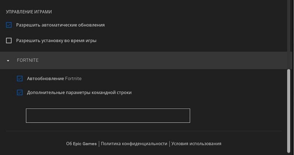Disable 'Дополнительные параметры командной строки' checkbox

coord(20,93)
